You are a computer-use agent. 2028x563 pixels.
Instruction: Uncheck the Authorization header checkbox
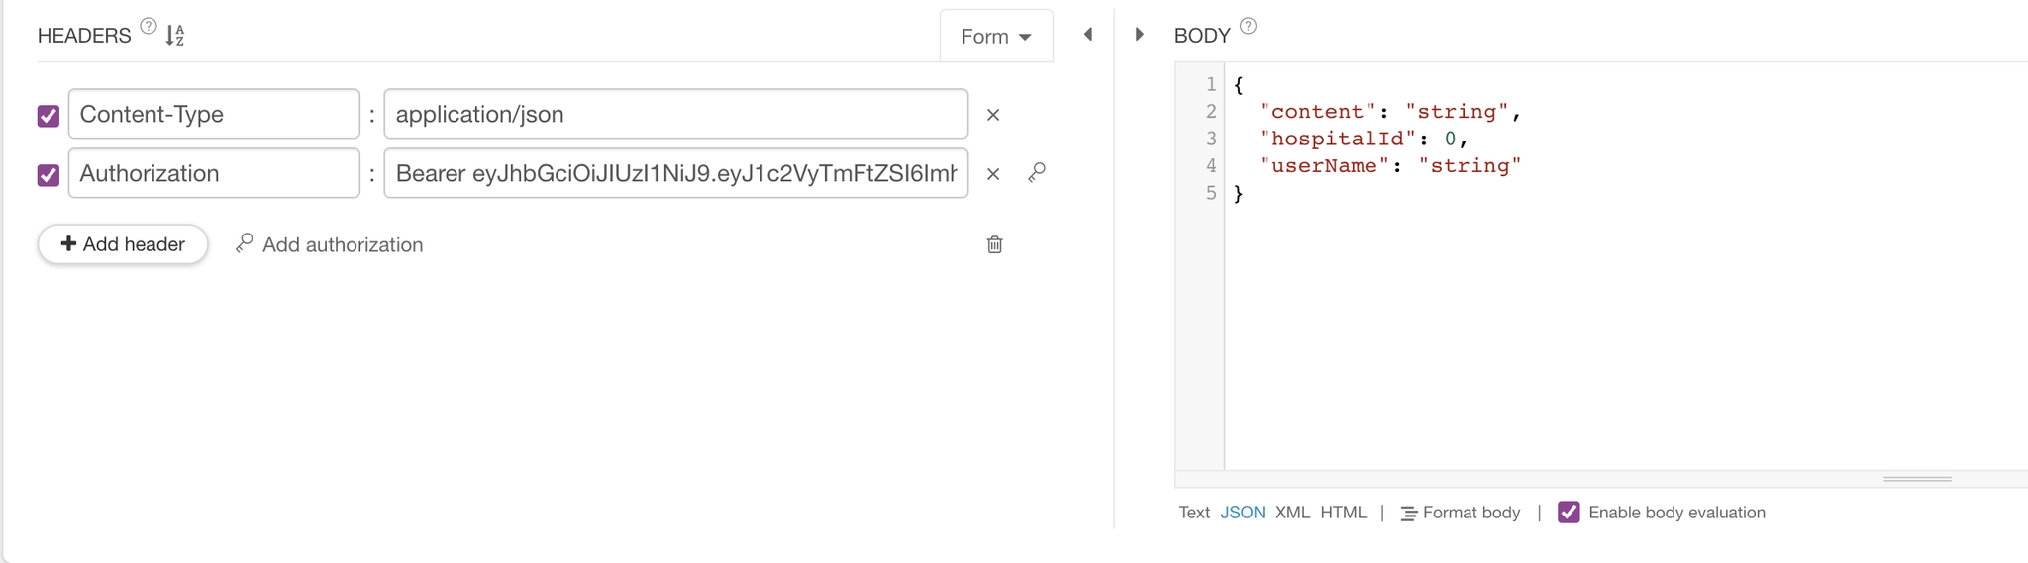tap(49, 175)
